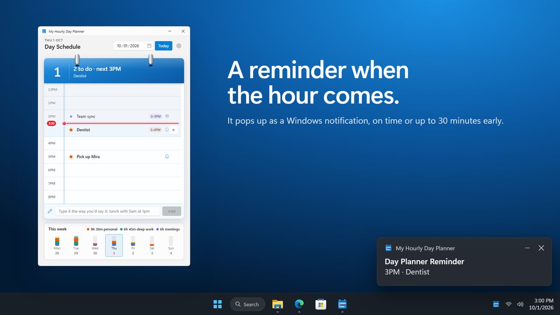Click the Add button
Viewport: 560px width, 315px height.
coord(171,211)
